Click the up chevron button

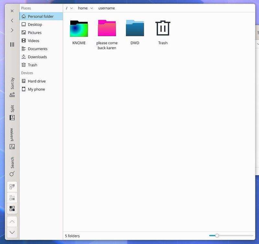[x=12, y=222]
